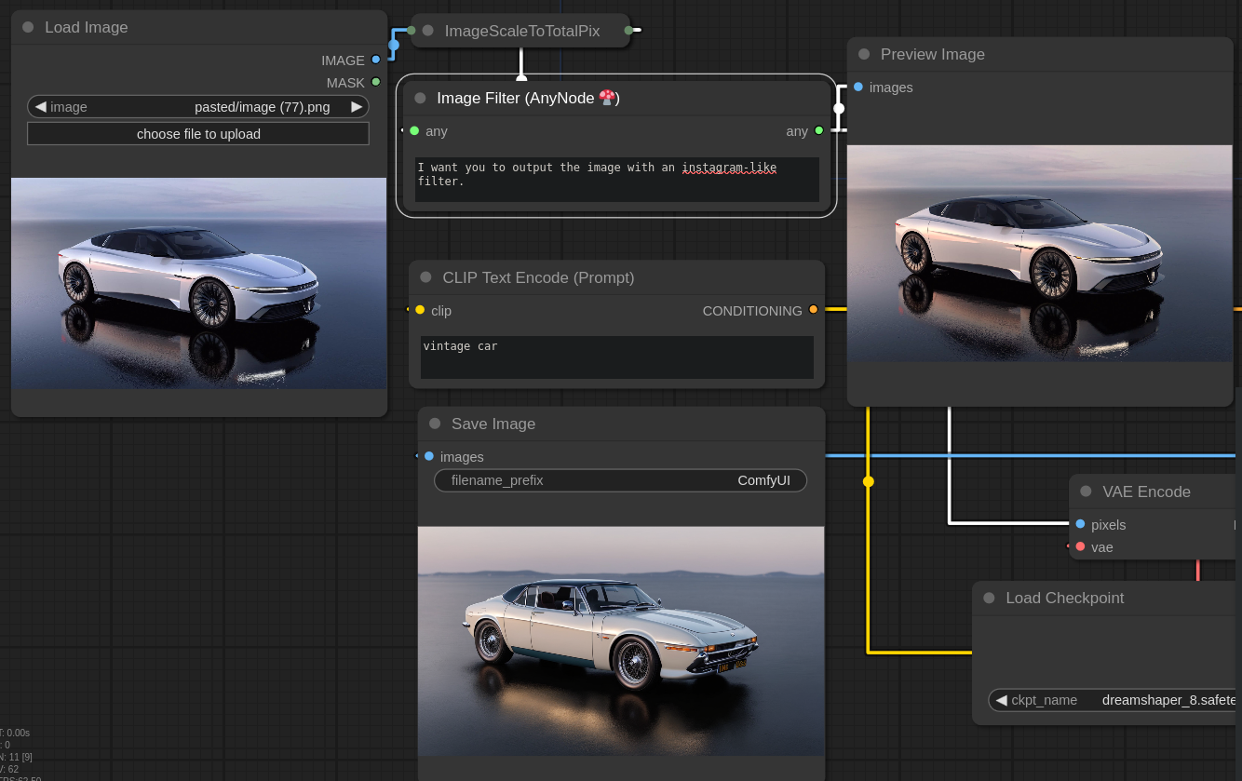
Task: Edit the filename_prefix ComfyUI field
Action: pos(620,480)
